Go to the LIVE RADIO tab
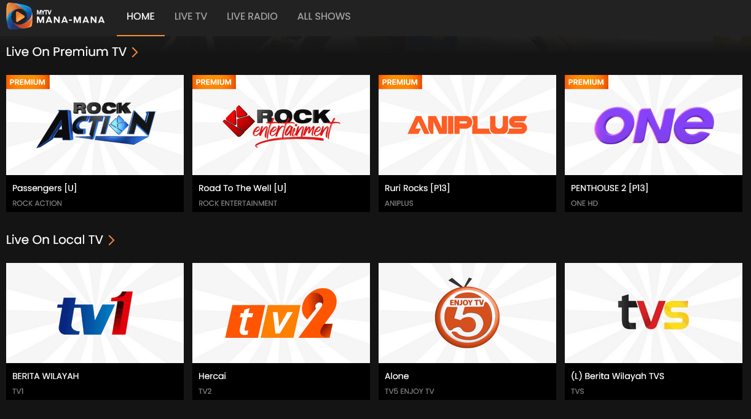 pos(252,17)
